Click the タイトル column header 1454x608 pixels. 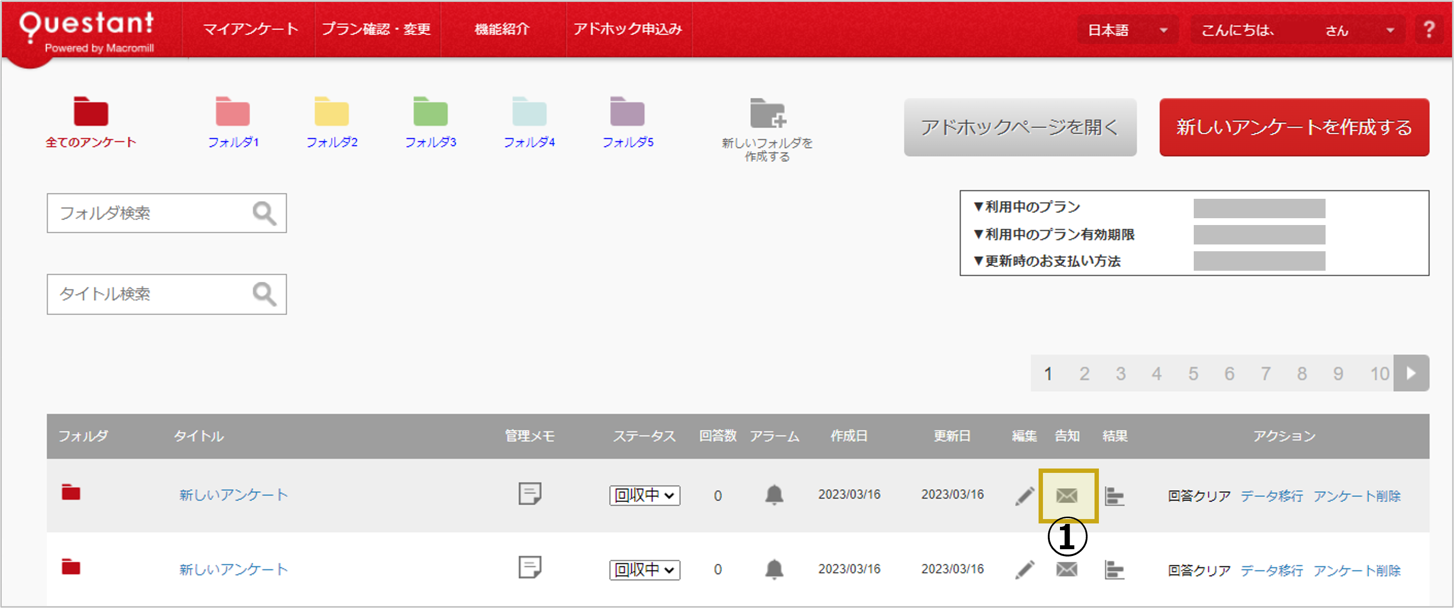tap(198, 436)
